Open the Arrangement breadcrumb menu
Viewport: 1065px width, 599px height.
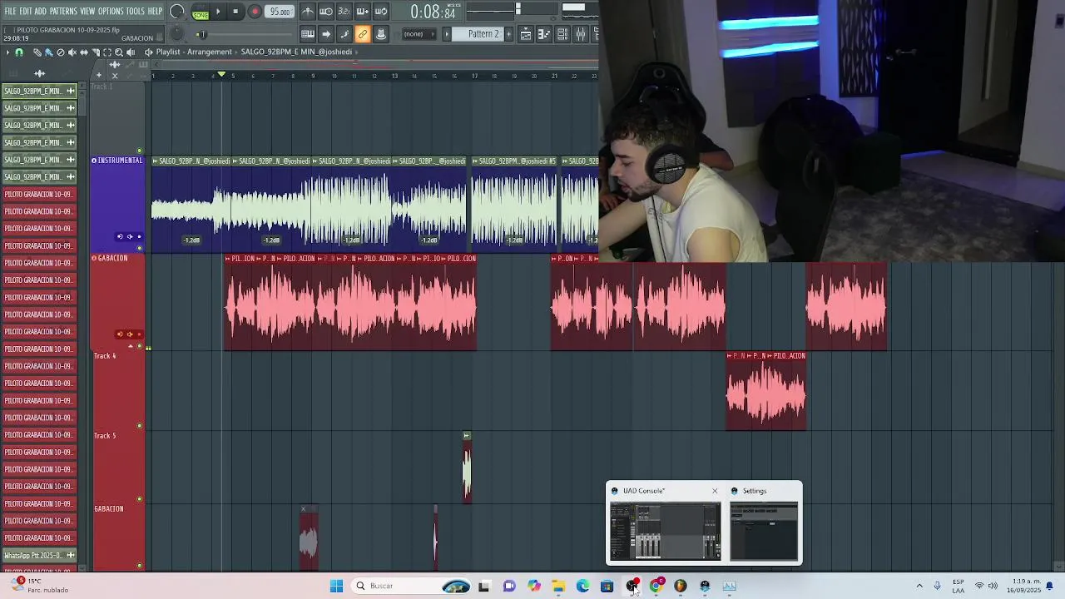coord(209,52)
